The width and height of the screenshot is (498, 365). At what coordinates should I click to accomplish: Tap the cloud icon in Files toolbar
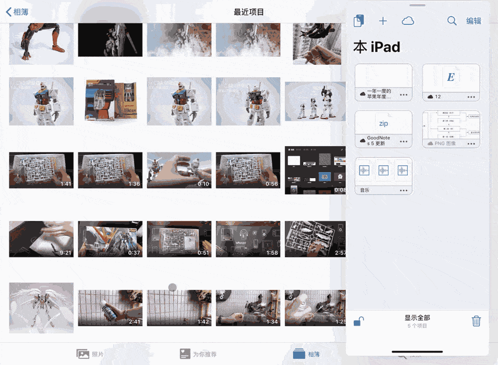pos(408,21)
